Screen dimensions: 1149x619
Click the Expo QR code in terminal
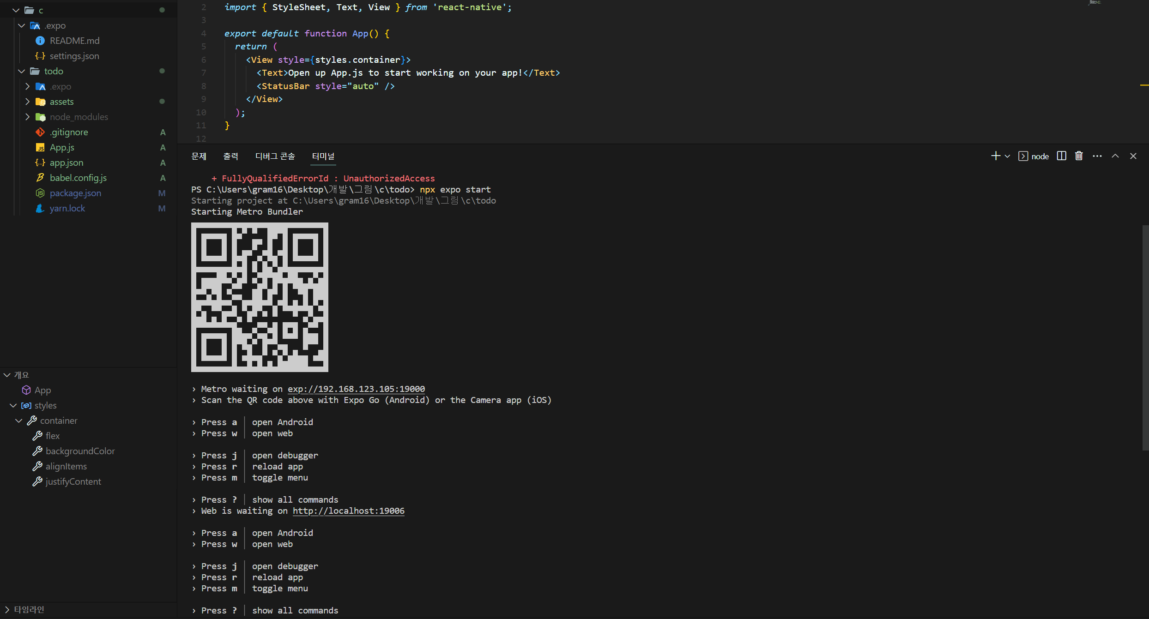click(260, 297)
